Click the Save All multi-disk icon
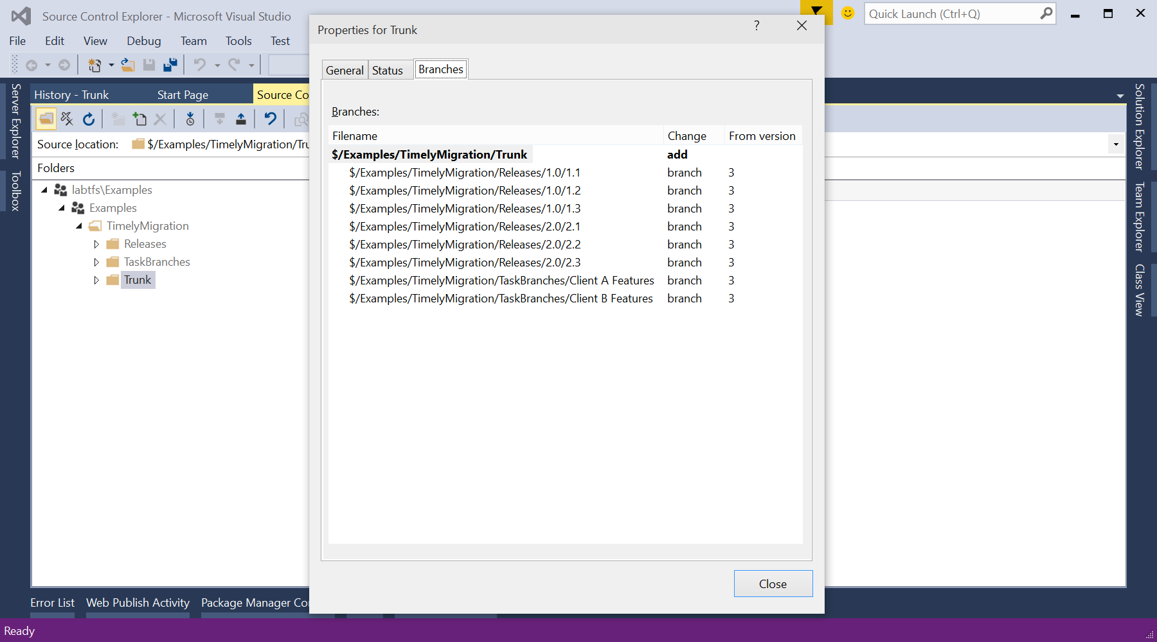The height and width of the screenshot is (642, 1157). point(170,65)
